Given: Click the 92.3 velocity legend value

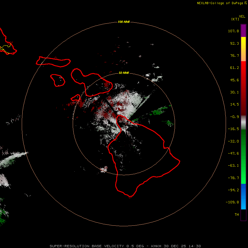Looking at the screenshot, I should [234, 43].
